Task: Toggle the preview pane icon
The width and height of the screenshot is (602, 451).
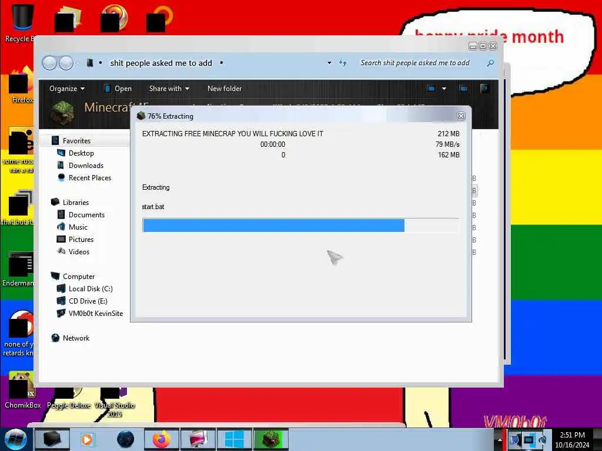Action: point(463,89)
